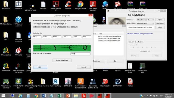174x98 pixels.
Task: Open PDFCreator desktop icon
Action: pyautogui.click(x=18, y=51)
